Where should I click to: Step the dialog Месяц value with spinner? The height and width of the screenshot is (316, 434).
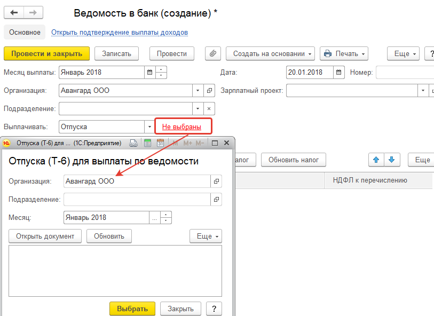pyautogui.click(x=166, y=218)
